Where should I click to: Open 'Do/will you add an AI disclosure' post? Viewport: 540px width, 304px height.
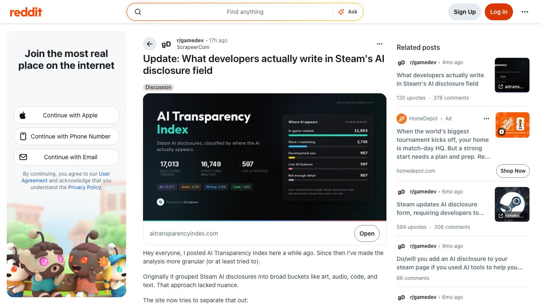point(459,263)
